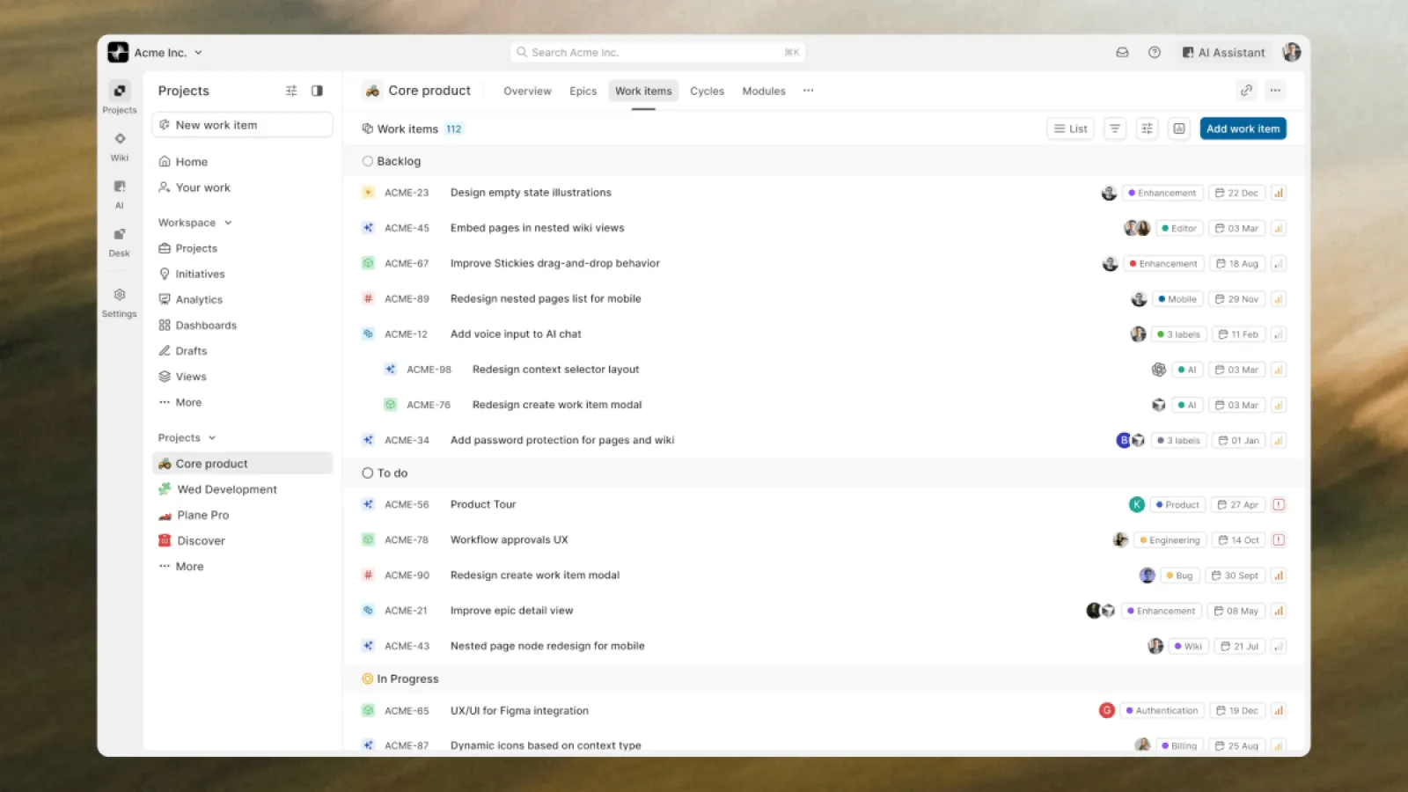Click priority icon on ACME-78 row
Screen dimensions: 1408x792
click(1279, 539)
